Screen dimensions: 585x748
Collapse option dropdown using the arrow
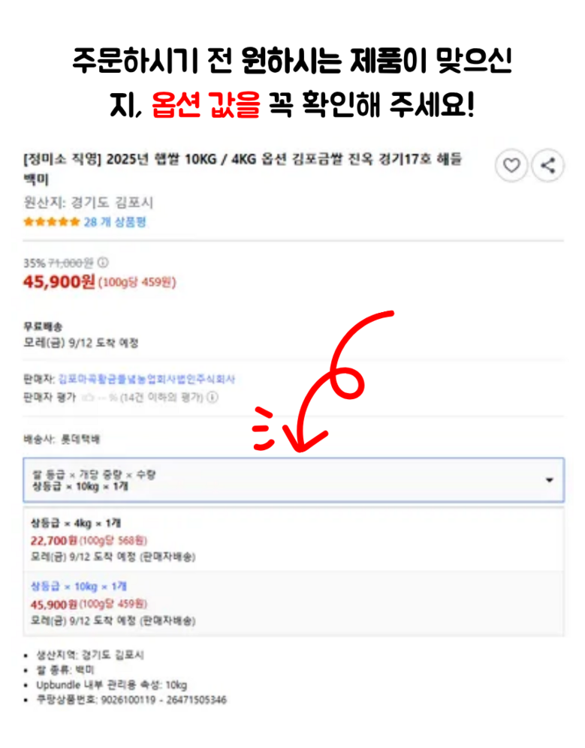point(550,480)
